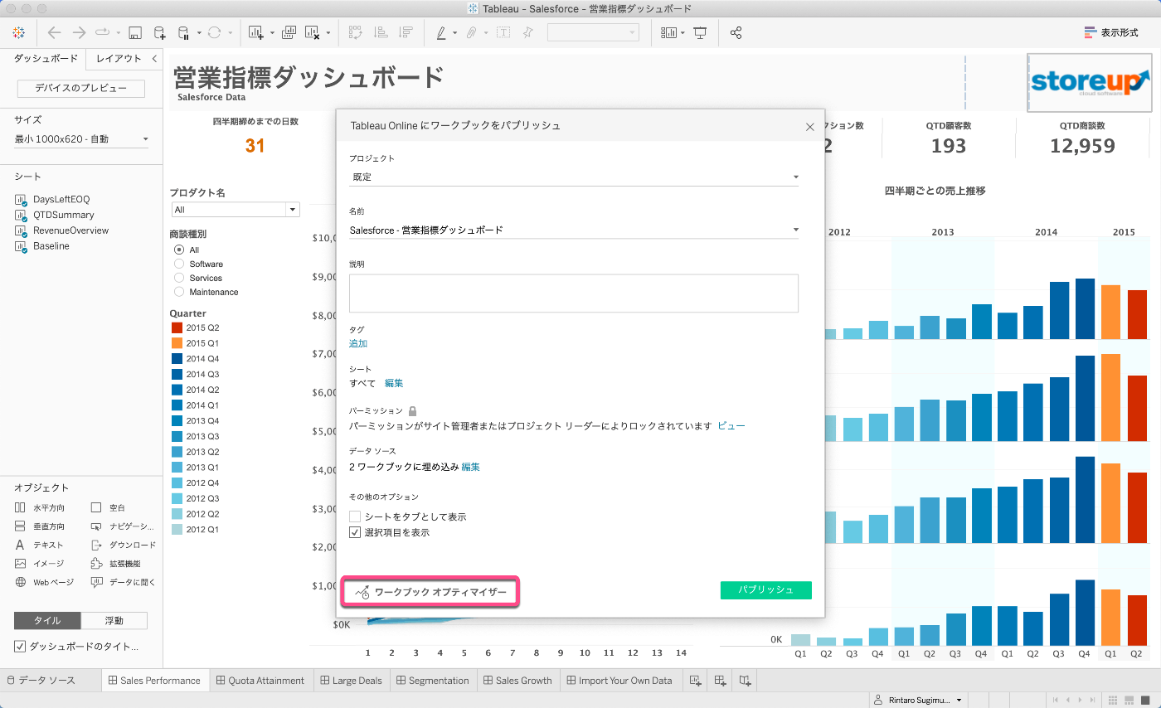Click the new dashboard tab icon at bottom
The image size is (1161, 708).
tap(721, 681)
